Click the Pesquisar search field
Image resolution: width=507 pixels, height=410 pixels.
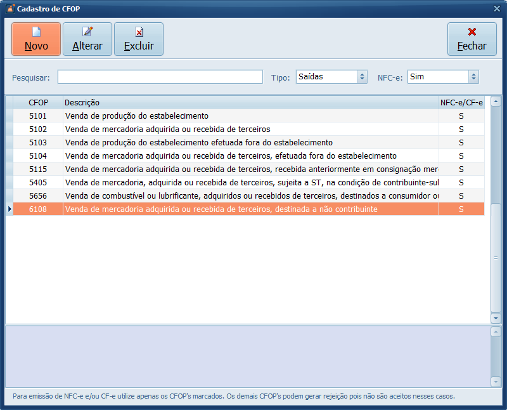pyautogui.click(x=160, y=77)
